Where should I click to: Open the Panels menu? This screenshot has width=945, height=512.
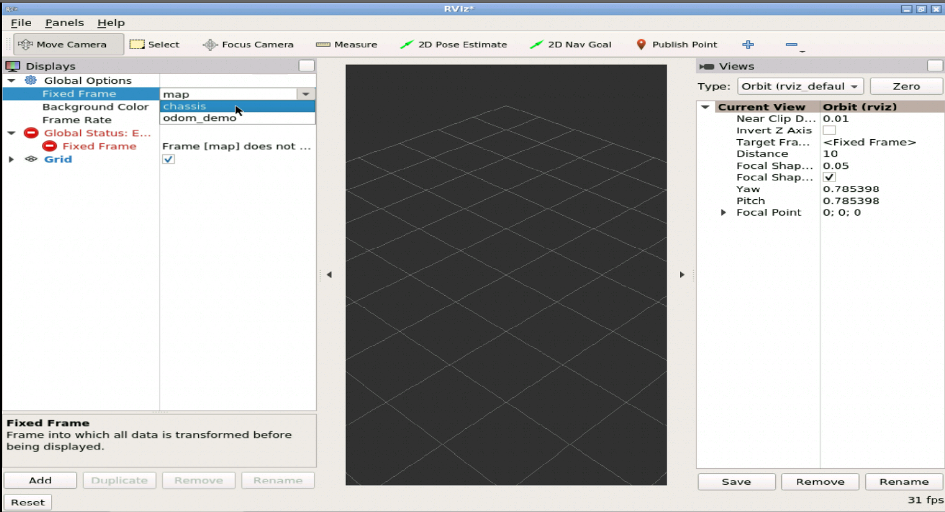point(64,22)
